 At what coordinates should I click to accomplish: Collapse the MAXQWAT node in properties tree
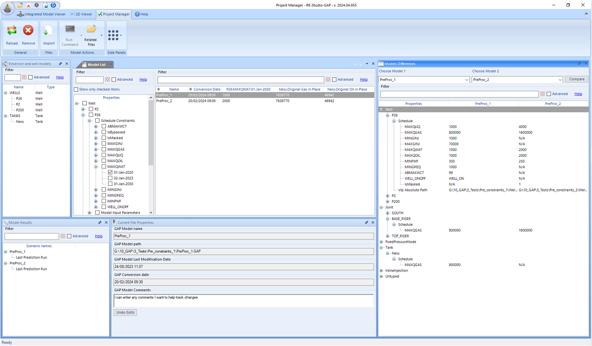pos(96,167)
